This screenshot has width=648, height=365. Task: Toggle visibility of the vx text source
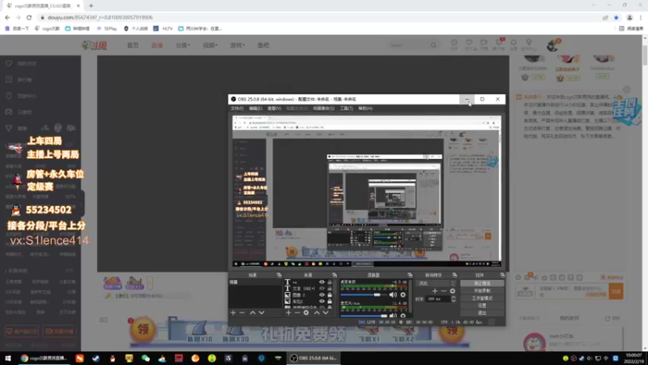(x=322, y=282)
